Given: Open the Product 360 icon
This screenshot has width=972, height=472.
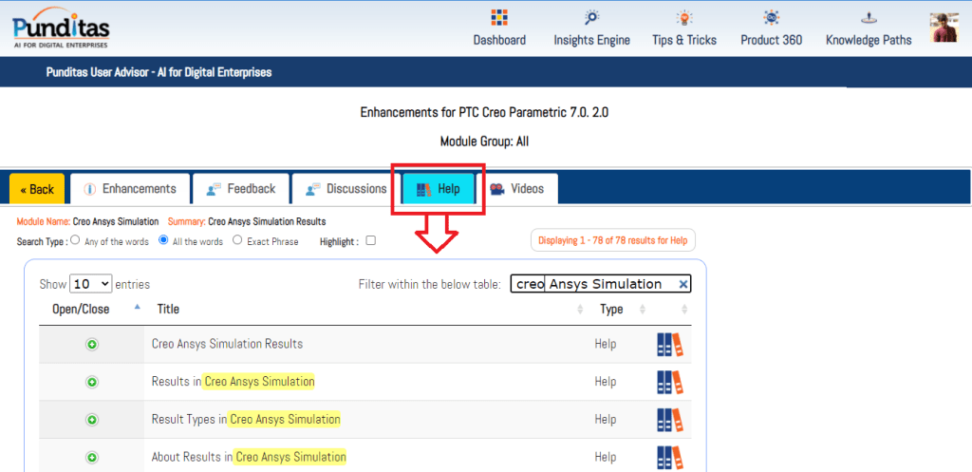Looking at the screenshot, I should tap(771, 18).
